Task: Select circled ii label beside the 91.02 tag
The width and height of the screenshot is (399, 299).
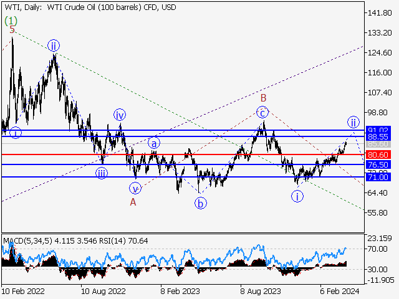Action: click(x=353, y=122)
